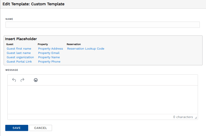Insert Property Phone placeholder

pos(49,61)
